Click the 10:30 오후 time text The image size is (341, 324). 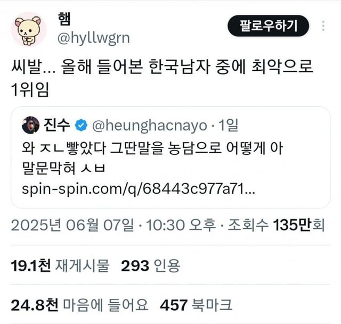coord(181,225)
